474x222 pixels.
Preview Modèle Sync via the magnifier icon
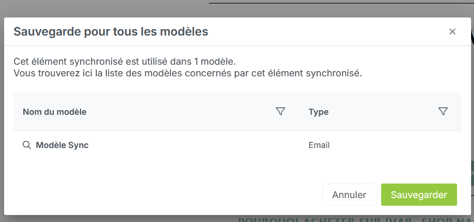[27, 145]
